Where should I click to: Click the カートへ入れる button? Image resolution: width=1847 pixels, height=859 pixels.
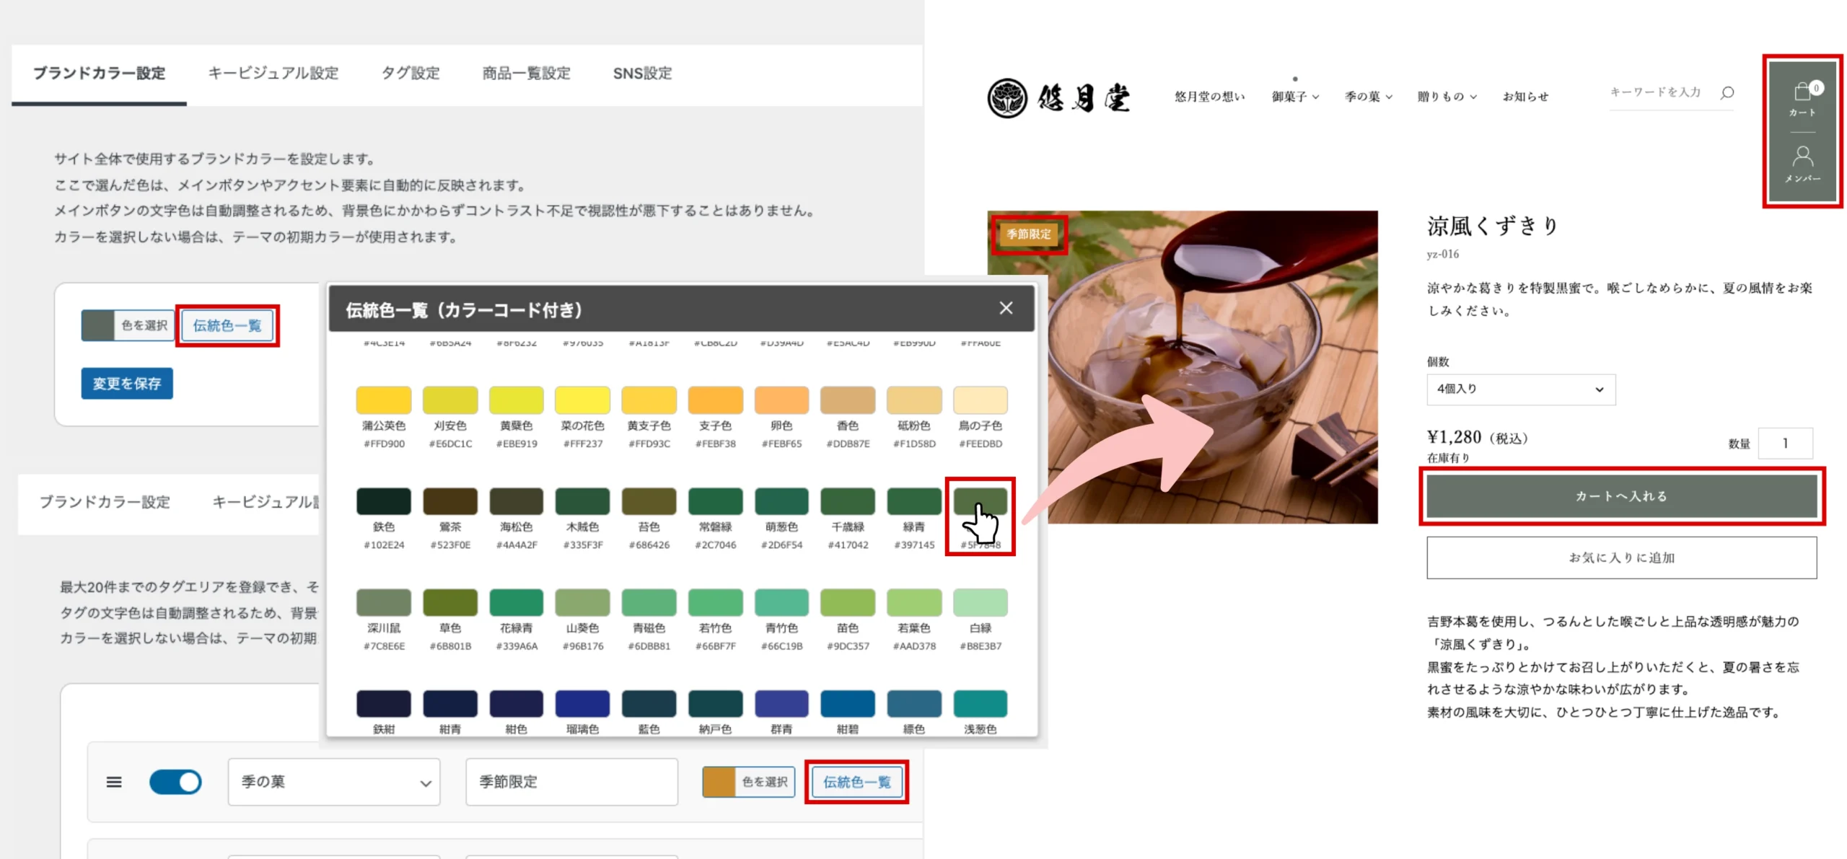point(1621,495)
